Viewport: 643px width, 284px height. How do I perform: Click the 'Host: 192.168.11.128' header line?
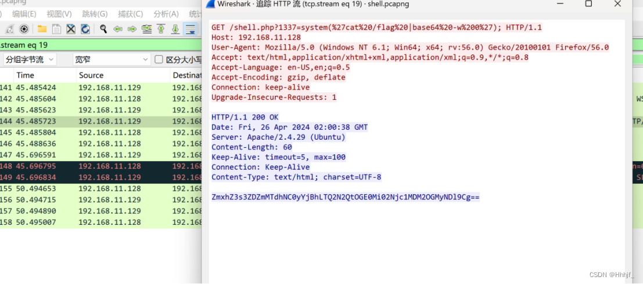pyautogui.click(x=256, y=37)
